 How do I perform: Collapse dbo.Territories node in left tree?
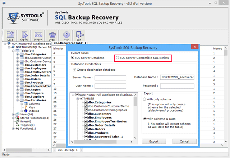pos(18,100)
